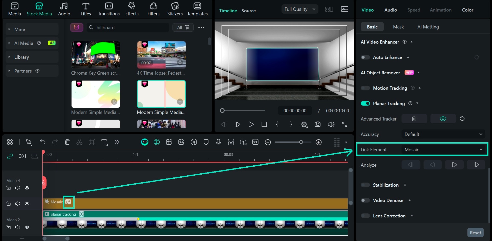Open the Filters tab
Screen dimensions: 492x241
tap(153, 9)
